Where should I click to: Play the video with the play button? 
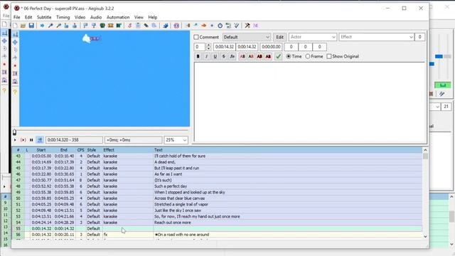click(x=15, y=140)
